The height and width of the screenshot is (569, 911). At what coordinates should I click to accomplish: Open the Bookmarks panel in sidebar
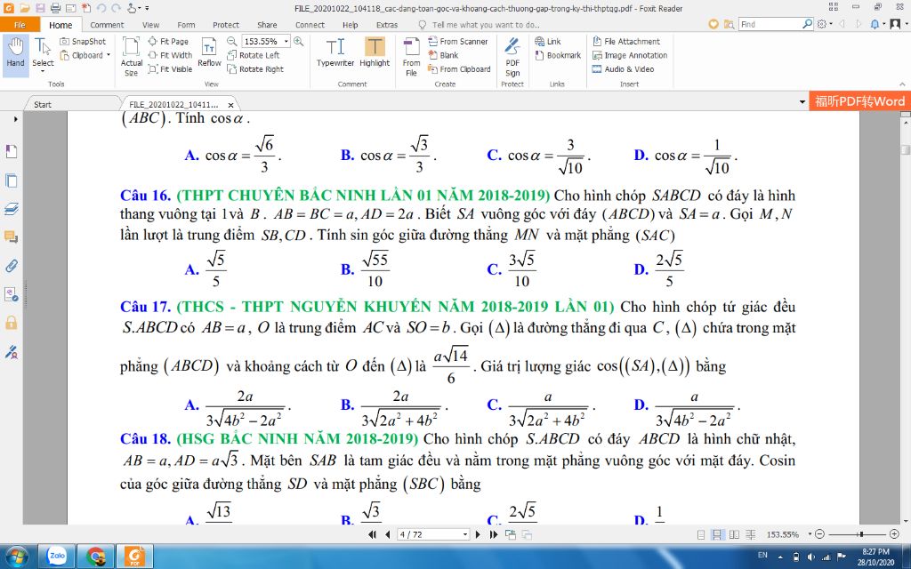tap(11, 151)
